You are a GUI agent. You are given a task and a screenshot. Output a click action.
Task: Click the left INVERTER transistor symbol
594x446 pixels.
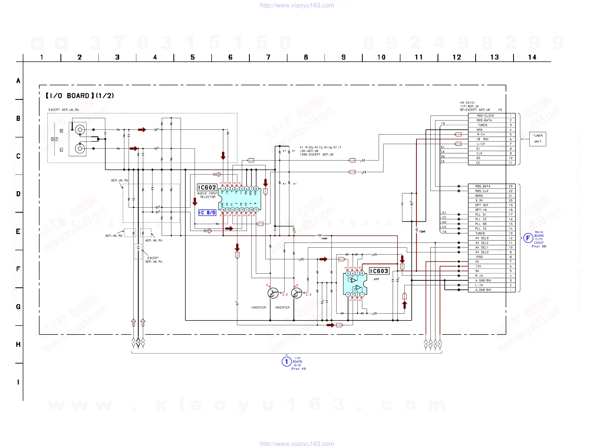click(x=273, y=293)
